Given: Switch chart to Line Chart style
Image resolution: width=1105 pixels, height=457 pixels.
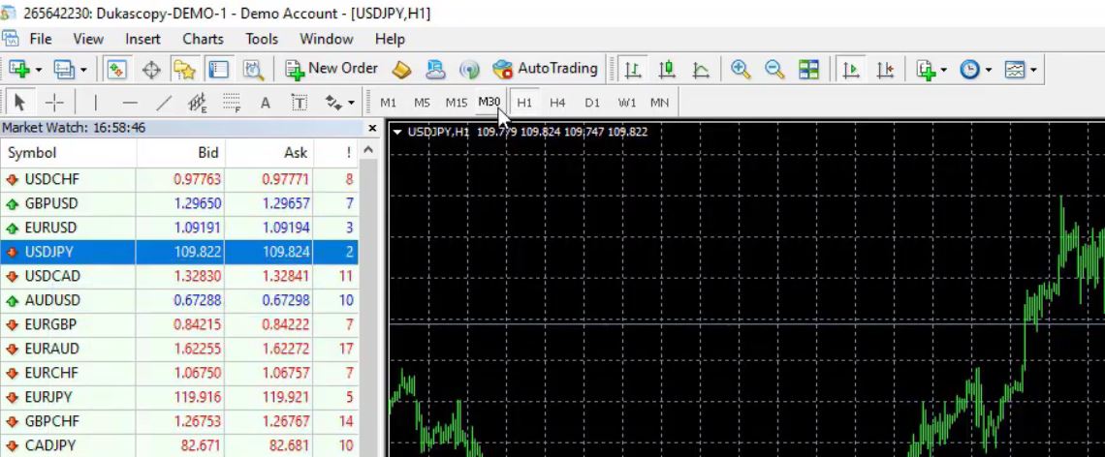Looking at the screenshot, I should (x=701, y=69).
